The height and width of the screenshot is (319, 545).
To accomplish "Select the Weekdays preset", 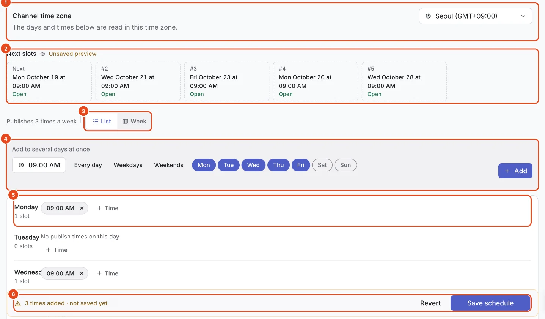I will (x=128, y=165).
